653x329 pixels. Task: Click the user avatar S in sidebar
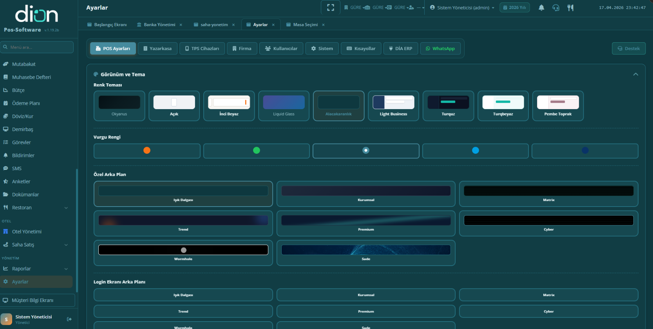(6, 319)
